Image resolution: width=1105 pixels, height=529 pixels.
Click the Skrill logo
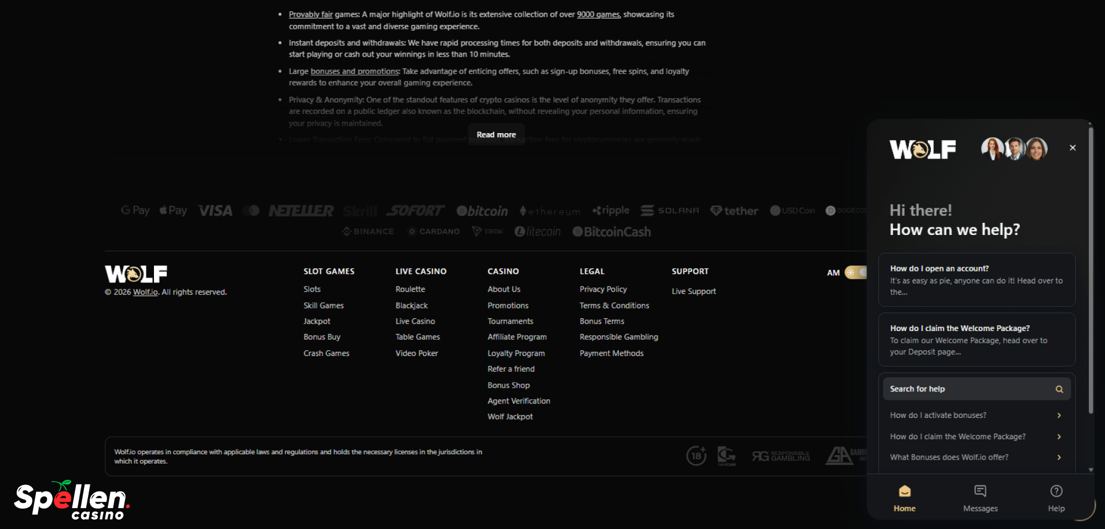pyautogui.click(x=360, y=211)
